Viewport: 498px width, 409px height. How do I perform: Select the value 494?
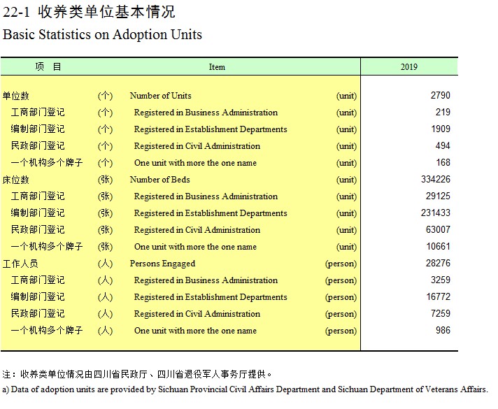pyautogui.click(x=443, y=145)
